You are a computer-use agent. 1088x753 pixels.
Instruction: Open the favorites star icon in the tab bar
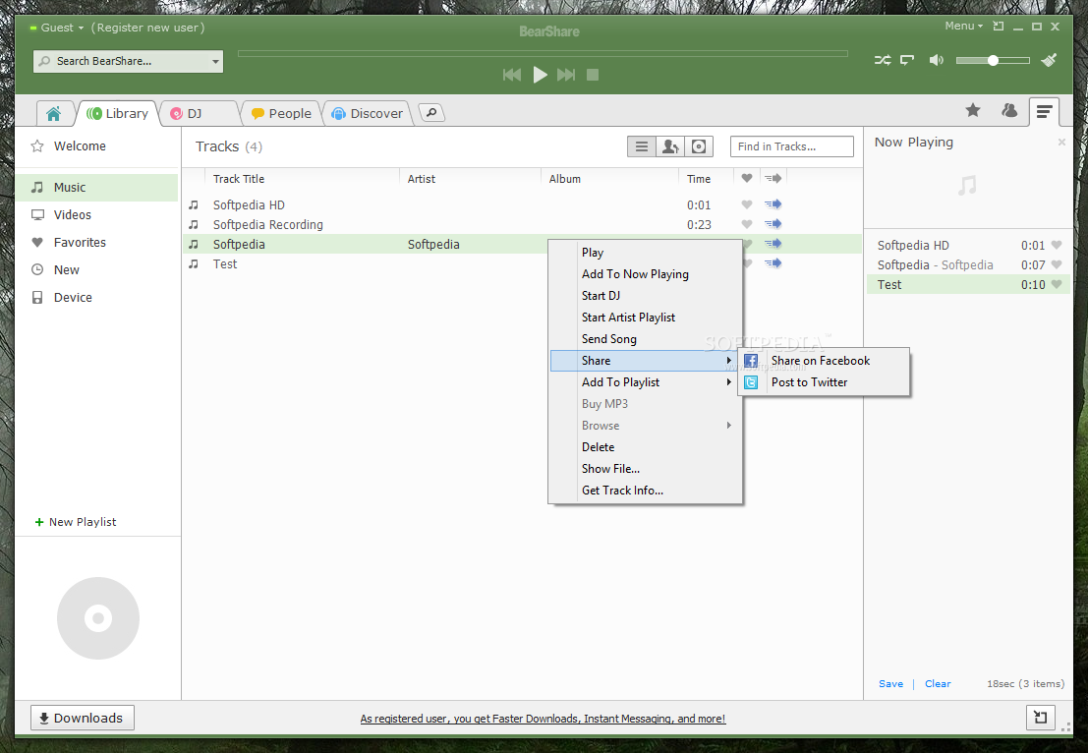pyautogui.click(x=973, y=110)
